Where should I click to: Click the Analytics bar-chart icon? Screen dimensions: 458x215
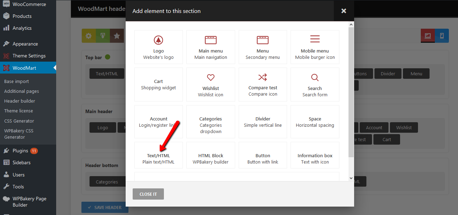click(x=6, y=28)
